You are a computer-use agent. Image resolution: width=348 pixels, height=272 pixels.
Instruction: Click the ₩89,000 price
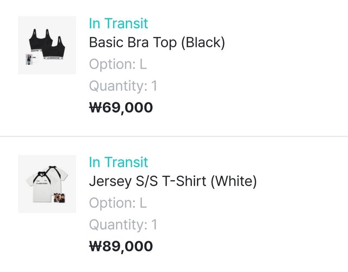tap(121, 246)
